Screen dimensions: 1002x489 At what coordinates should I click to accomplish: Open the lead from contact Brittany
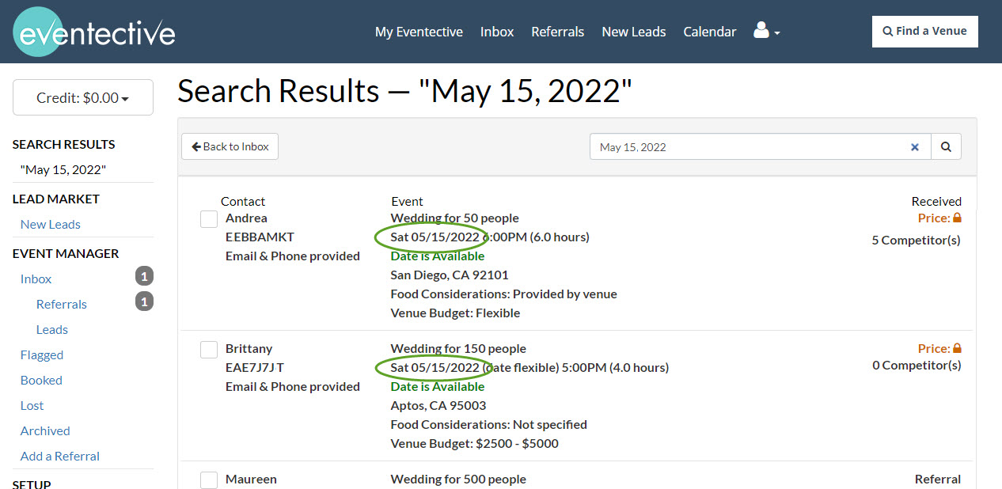[x=249, y=349]
